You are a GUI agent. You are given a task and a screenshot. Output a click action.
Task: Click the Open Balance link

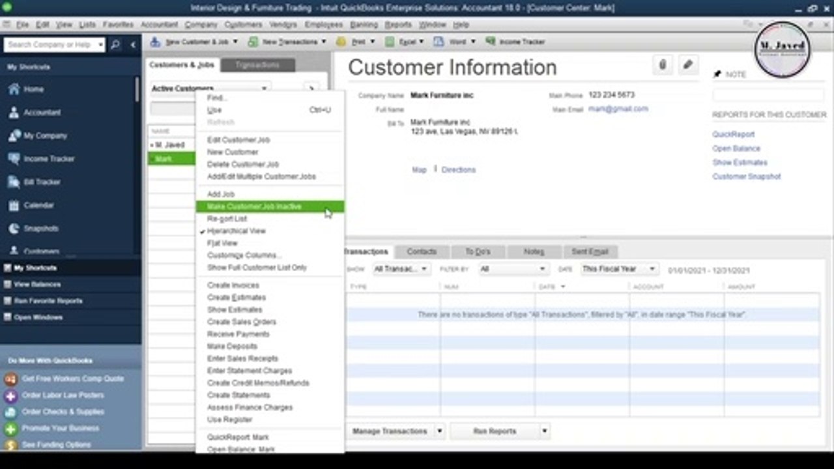pyautogui.click(x=736, y=149)
